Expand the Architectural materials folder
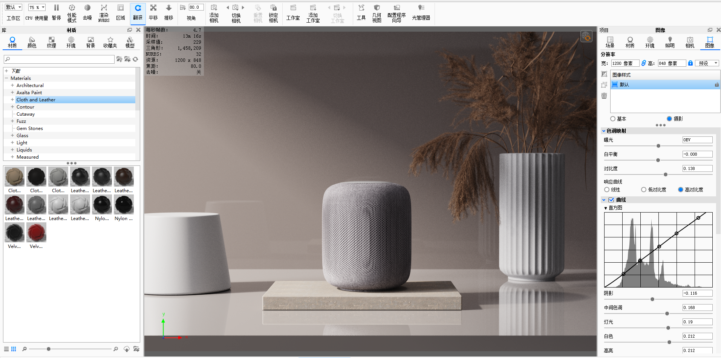 tap(12, 86)
